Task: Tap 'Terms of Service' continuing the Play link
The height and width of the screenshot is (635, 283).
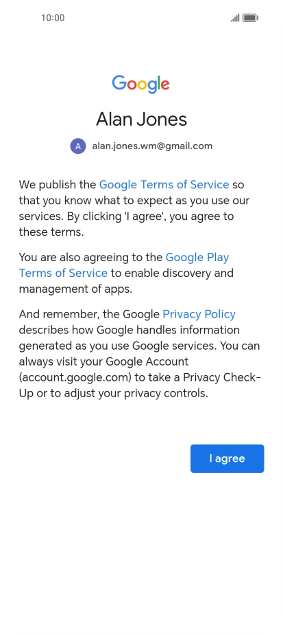Action: pos(63,273)
